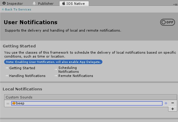This screenshot has height=122, width=178.
Task: Click the Apple logo on IOS Native tab
Action: [x=64, y=3]
